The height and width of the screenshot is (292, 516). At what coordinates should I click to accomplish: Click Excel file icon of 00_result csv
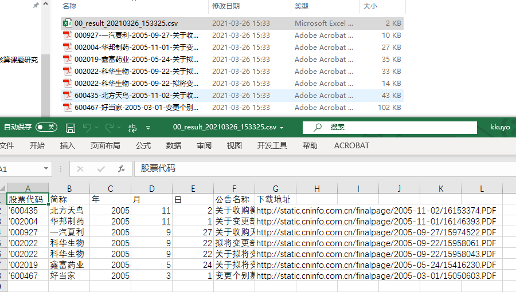(x=68, y=23)
